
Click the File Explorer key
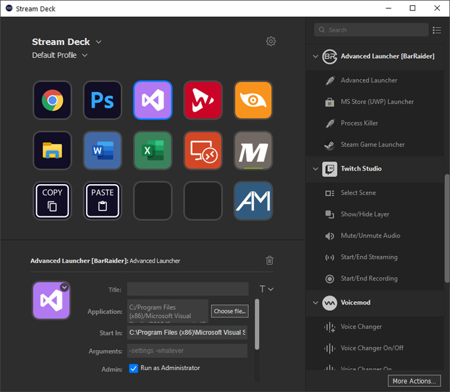coord(52,151)
